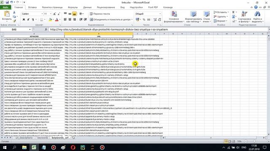This screenshot has width=270, height=151.
Task: Toggle center horizontal alignment
Action: 70,20
